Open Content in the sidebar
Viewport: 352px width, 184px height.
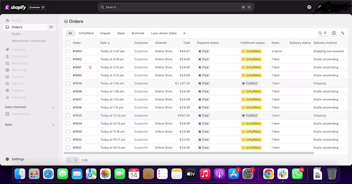coord(18,77)
